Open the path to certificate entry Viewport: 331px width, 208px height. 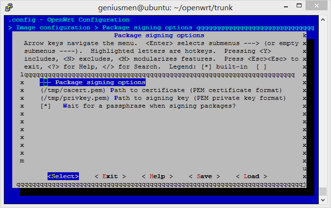click(x=161, y=90)
